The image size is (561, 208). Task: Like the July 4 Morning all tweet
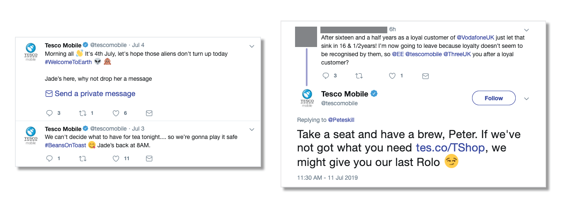coord(116,113)
